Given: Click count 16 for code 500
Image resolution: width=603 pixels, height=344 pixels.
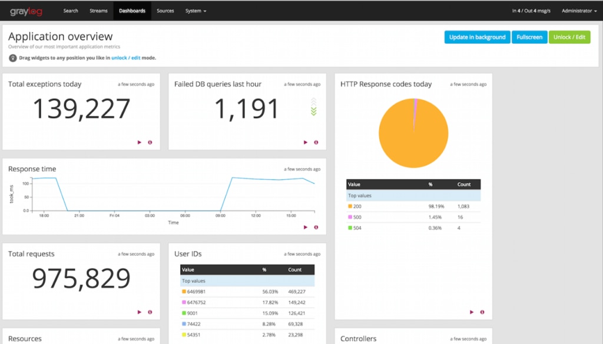Looking at the screenshot, I should [x=460, y=217].
